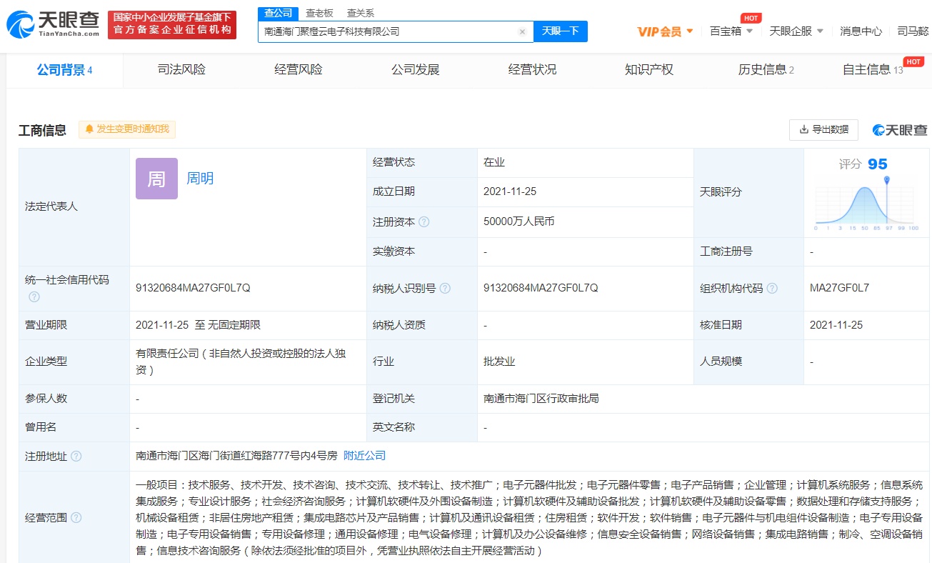The width and height of the screenshot is (932, 563).
Task: Open legal representative 周明 link
Action: click(x=200, y=179)
